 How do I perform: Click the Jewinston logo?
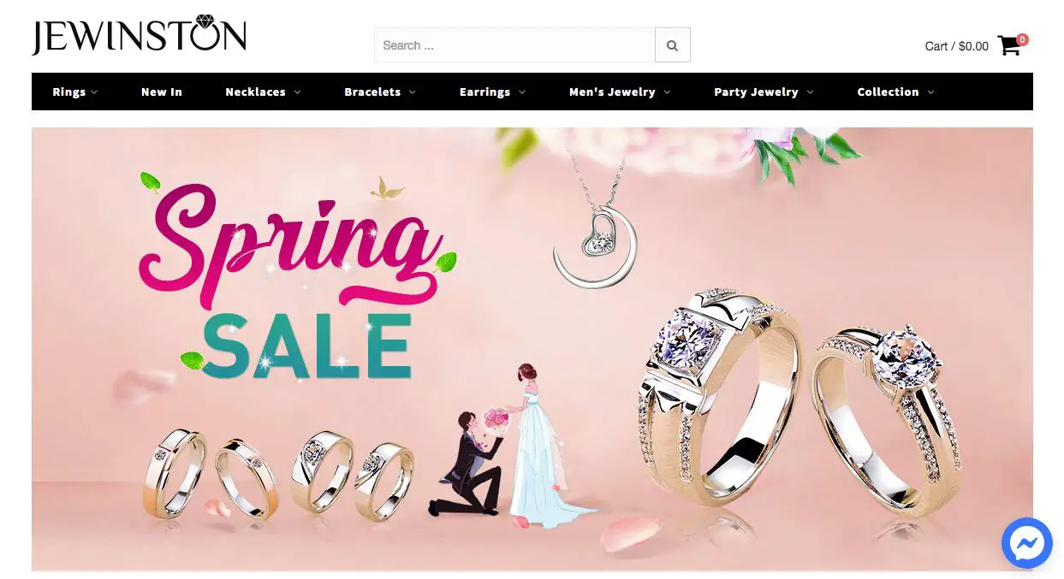pyautogui.click(x=140, y=35)
